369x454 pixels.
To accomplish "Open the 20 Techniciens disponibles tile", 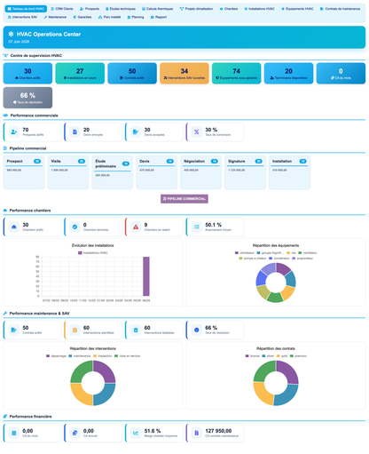I will click(x=288, y=73).
